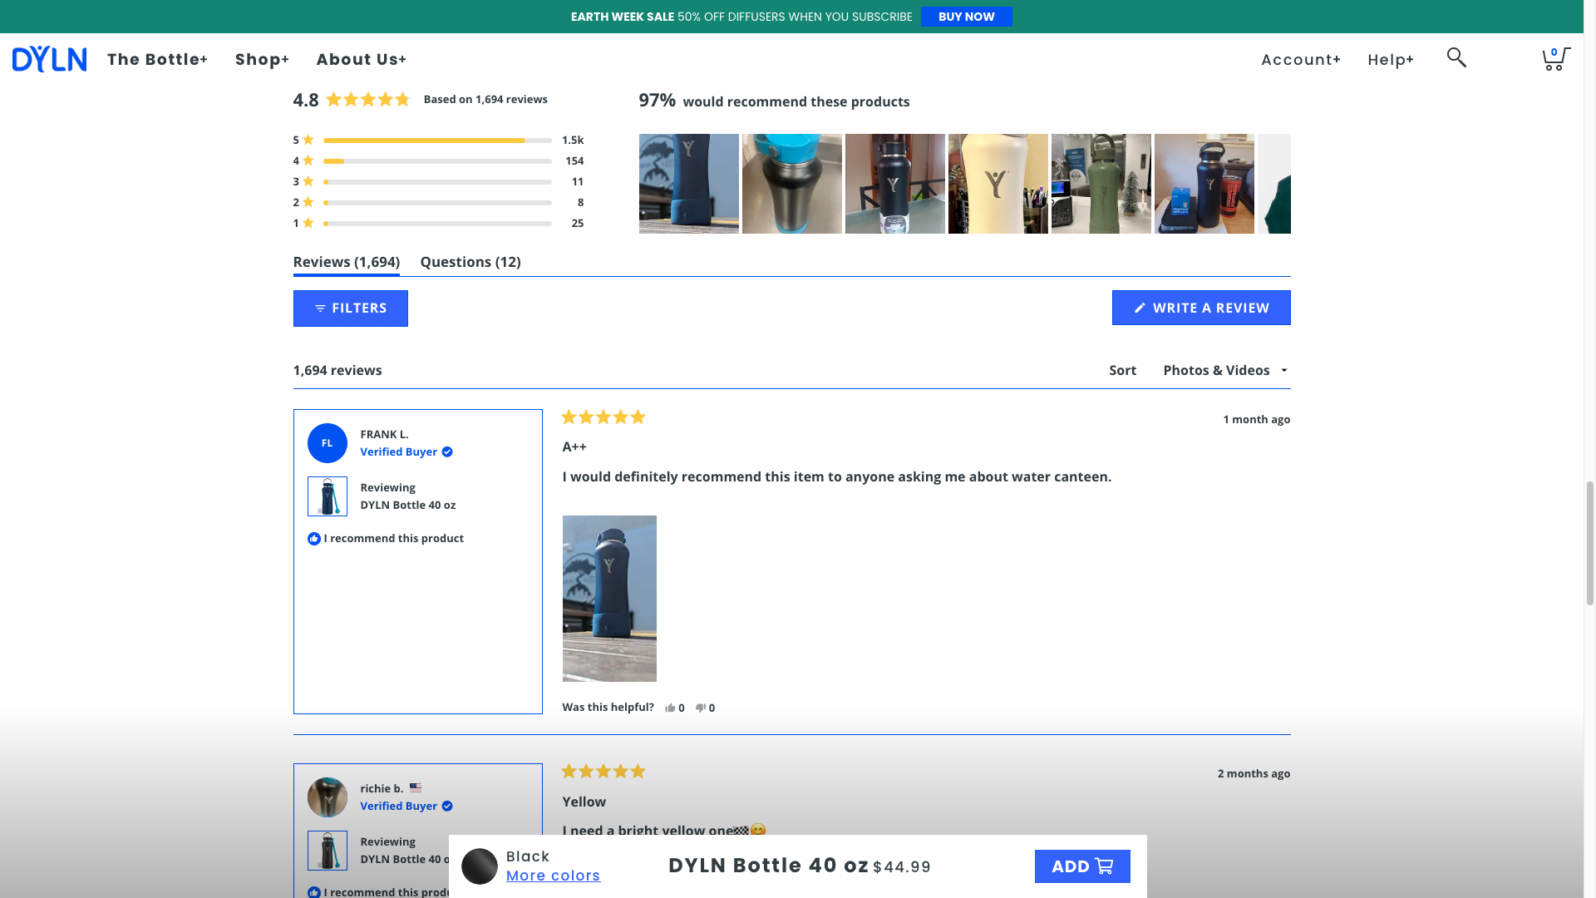Expand the Account+ menu
1596x898 pixels.
[x=1300, y=60]
